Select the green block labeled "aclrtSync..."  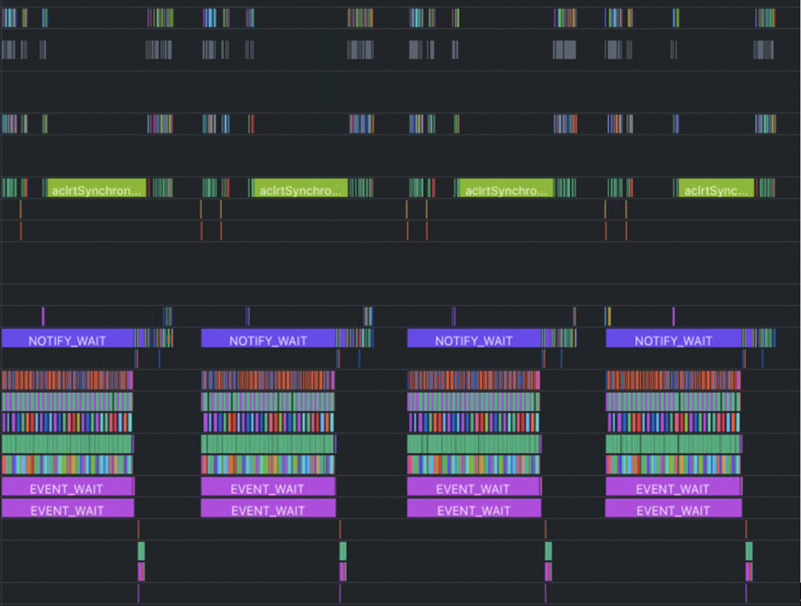716,189
